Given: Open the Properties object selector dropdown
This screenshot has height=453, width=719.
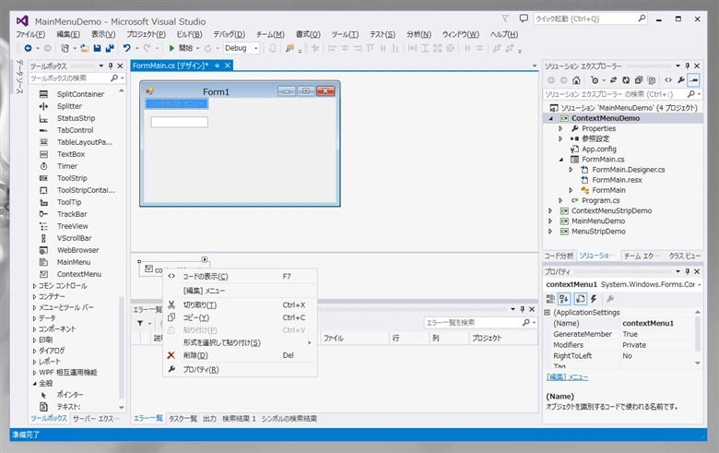Looking at the screenshot, I should click(700, 284).
